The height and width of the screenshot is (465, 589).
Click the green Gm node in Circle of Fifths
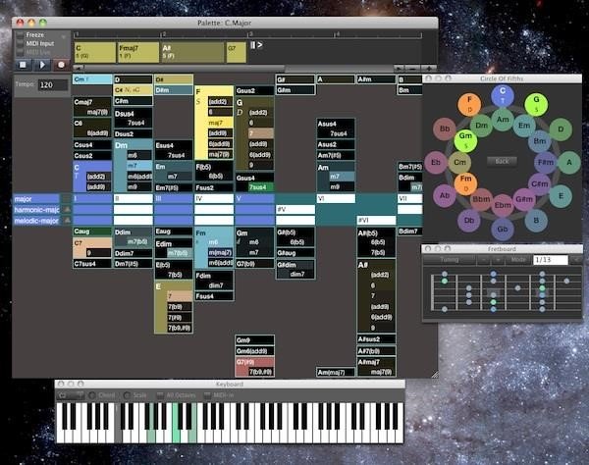(465, 140)
